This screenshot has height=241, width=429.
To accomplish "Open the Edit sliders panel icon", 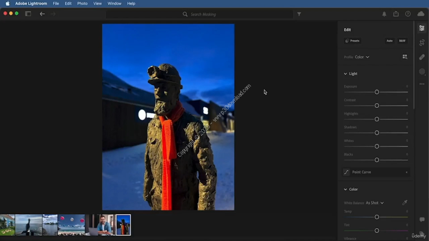I will point(422,28).
